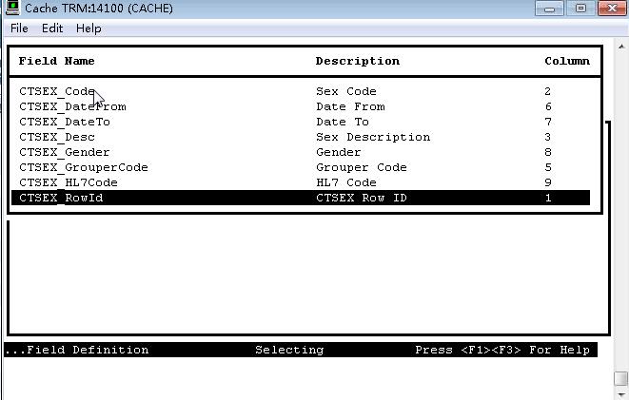Select the highlighted CTSEX_RowId field row

tap(301, 198)
